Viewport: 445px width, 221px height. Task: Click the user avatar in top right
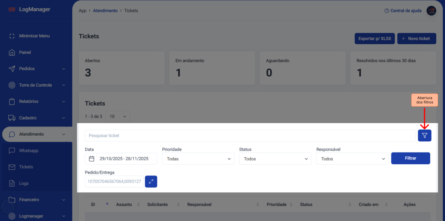tap(431, 11)
